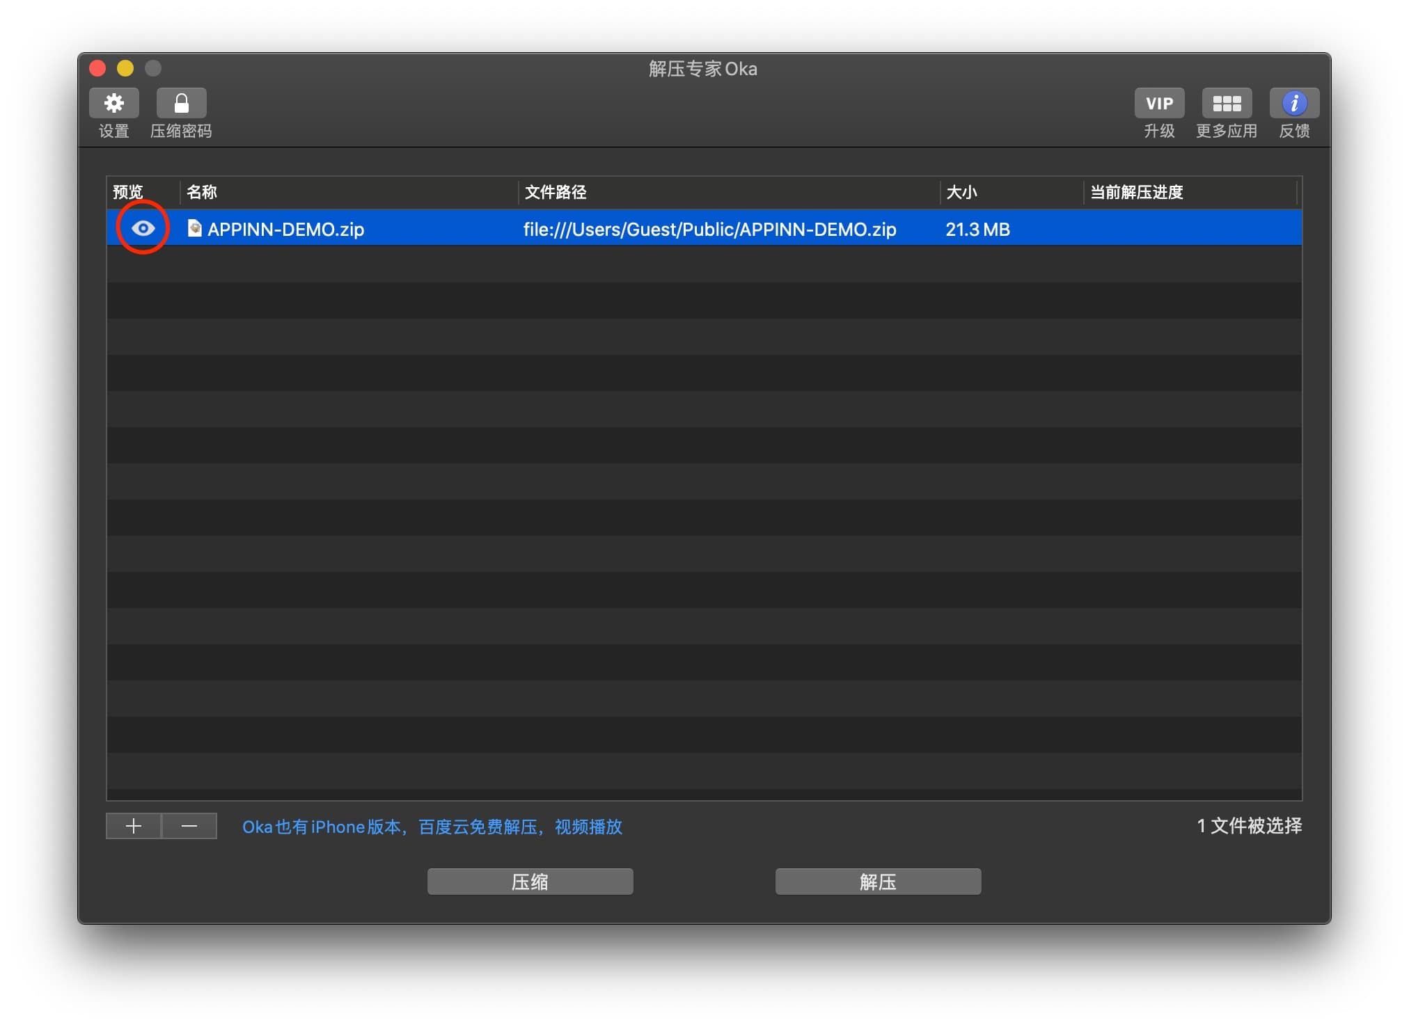
Task: Close the Oka window with red button
Action: pyautogui.click(x=97, y=68)
